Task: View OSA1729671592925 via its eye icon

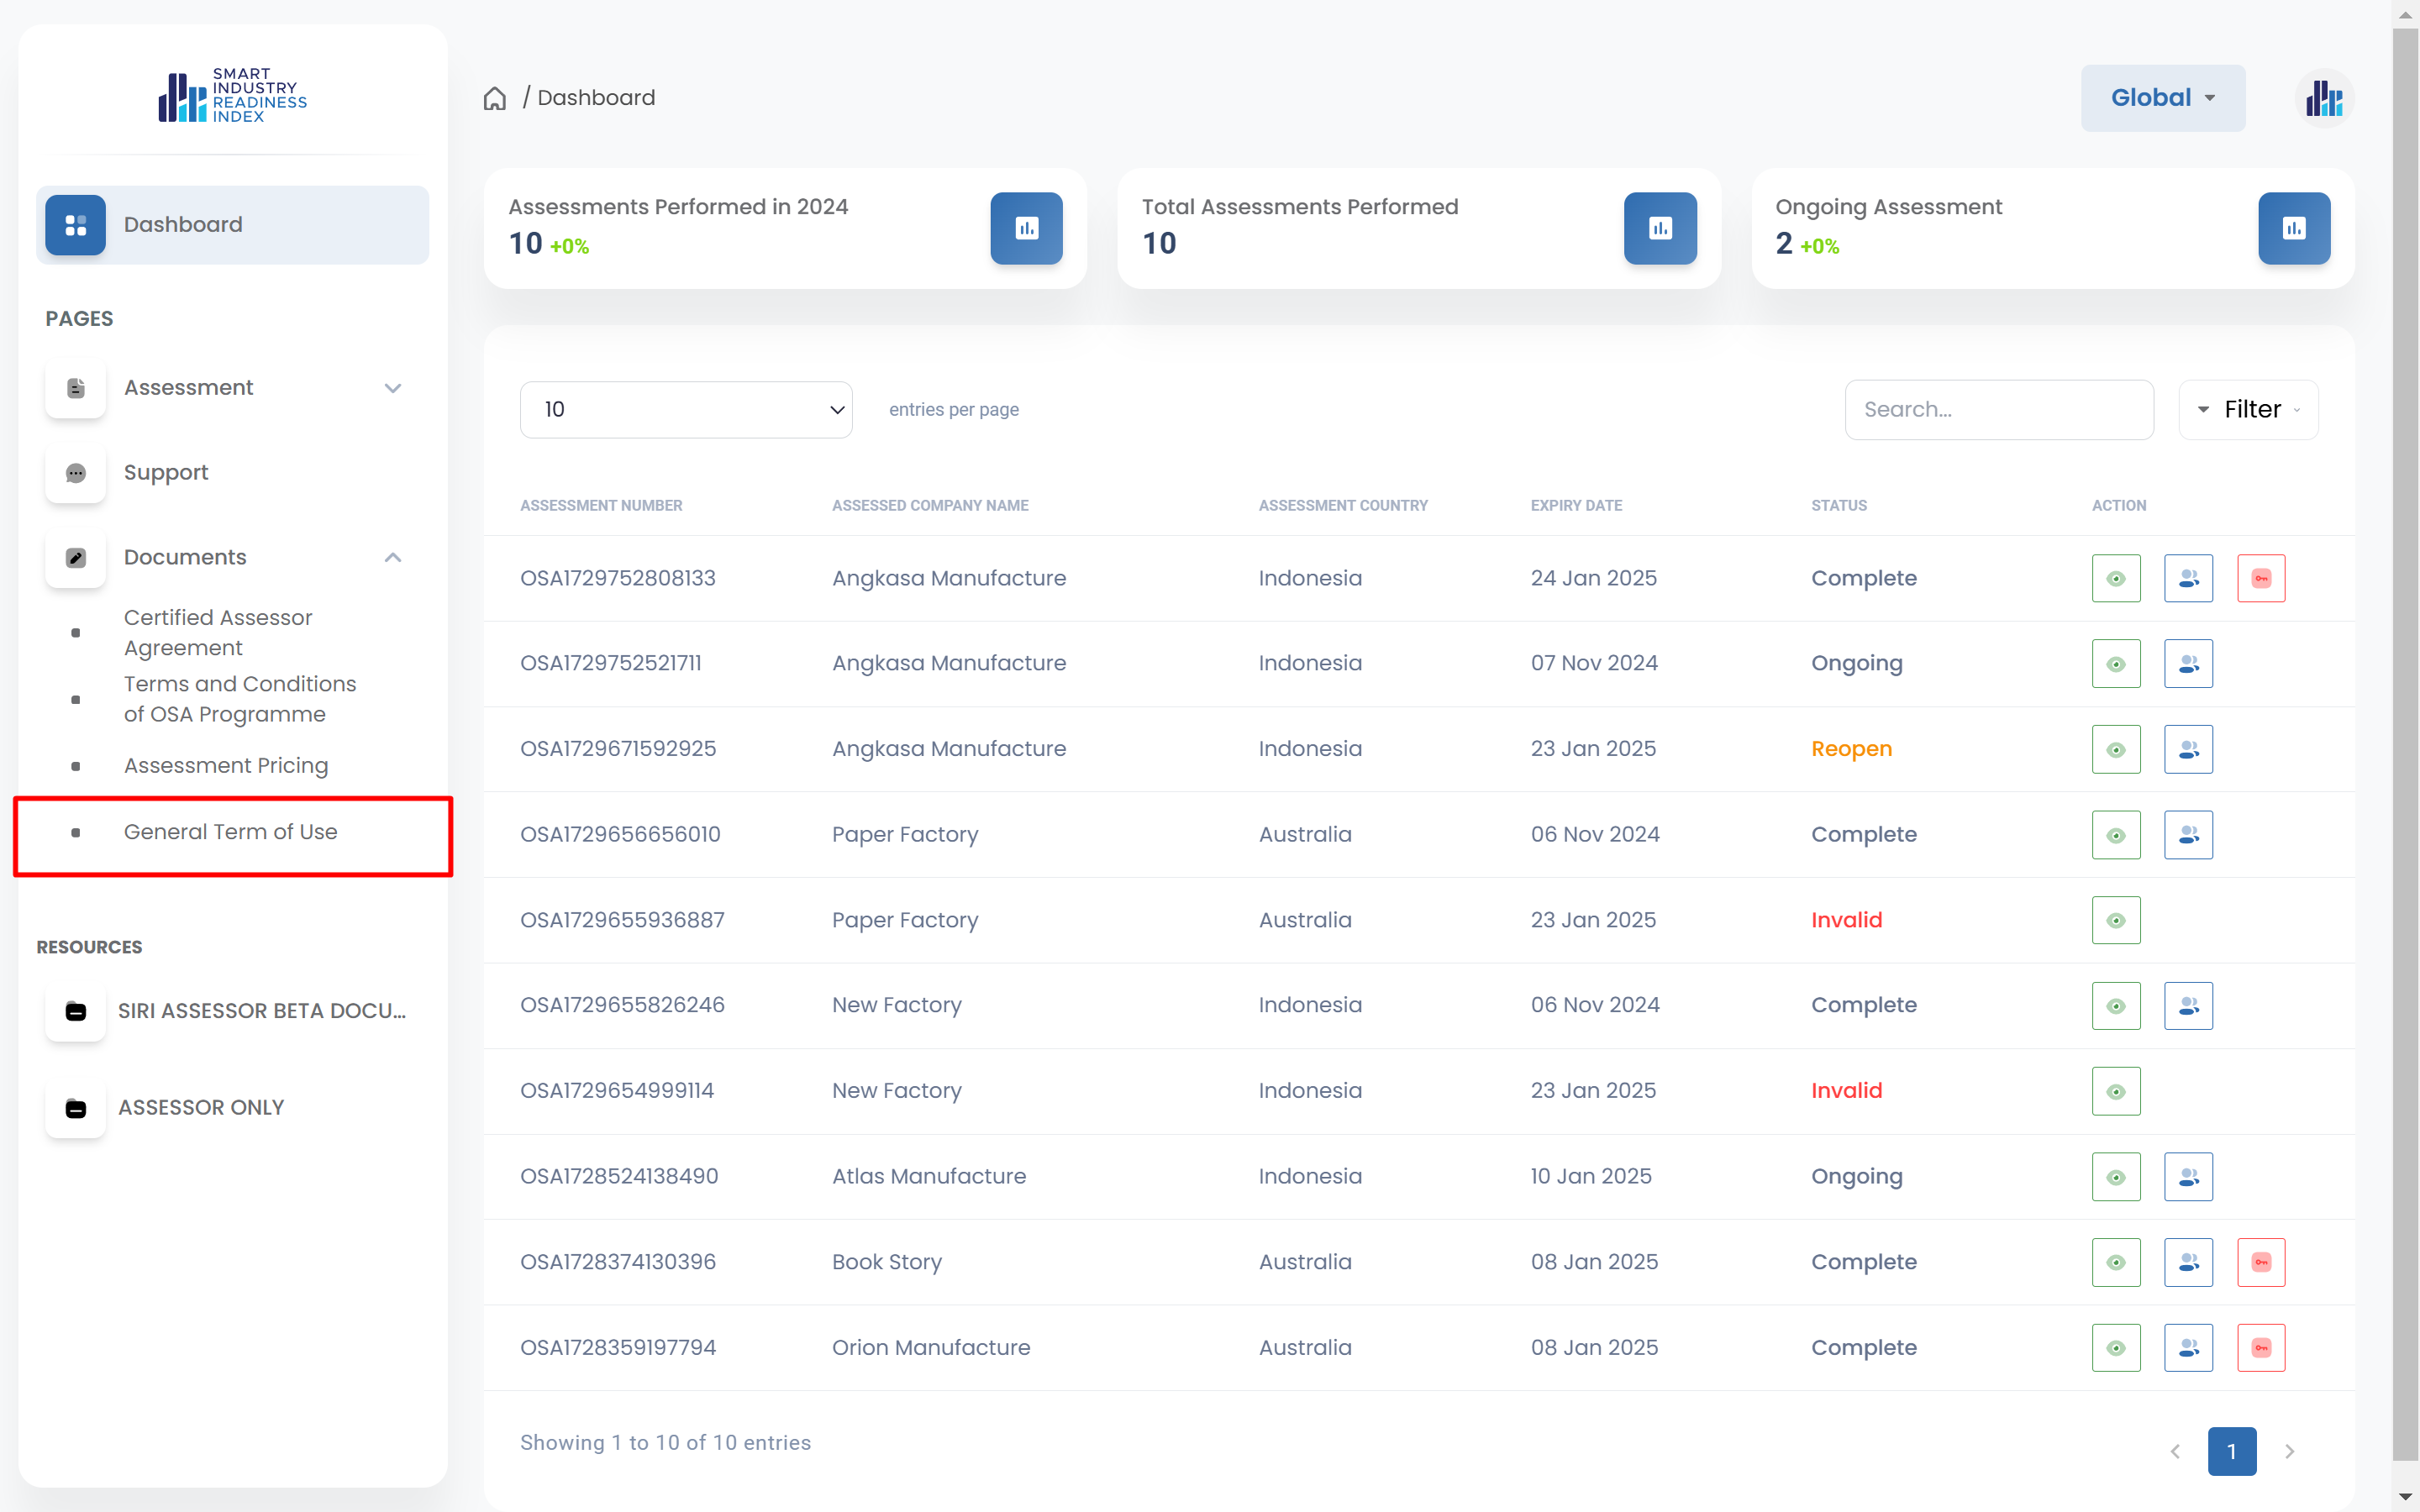Action: coord(2115,749)
